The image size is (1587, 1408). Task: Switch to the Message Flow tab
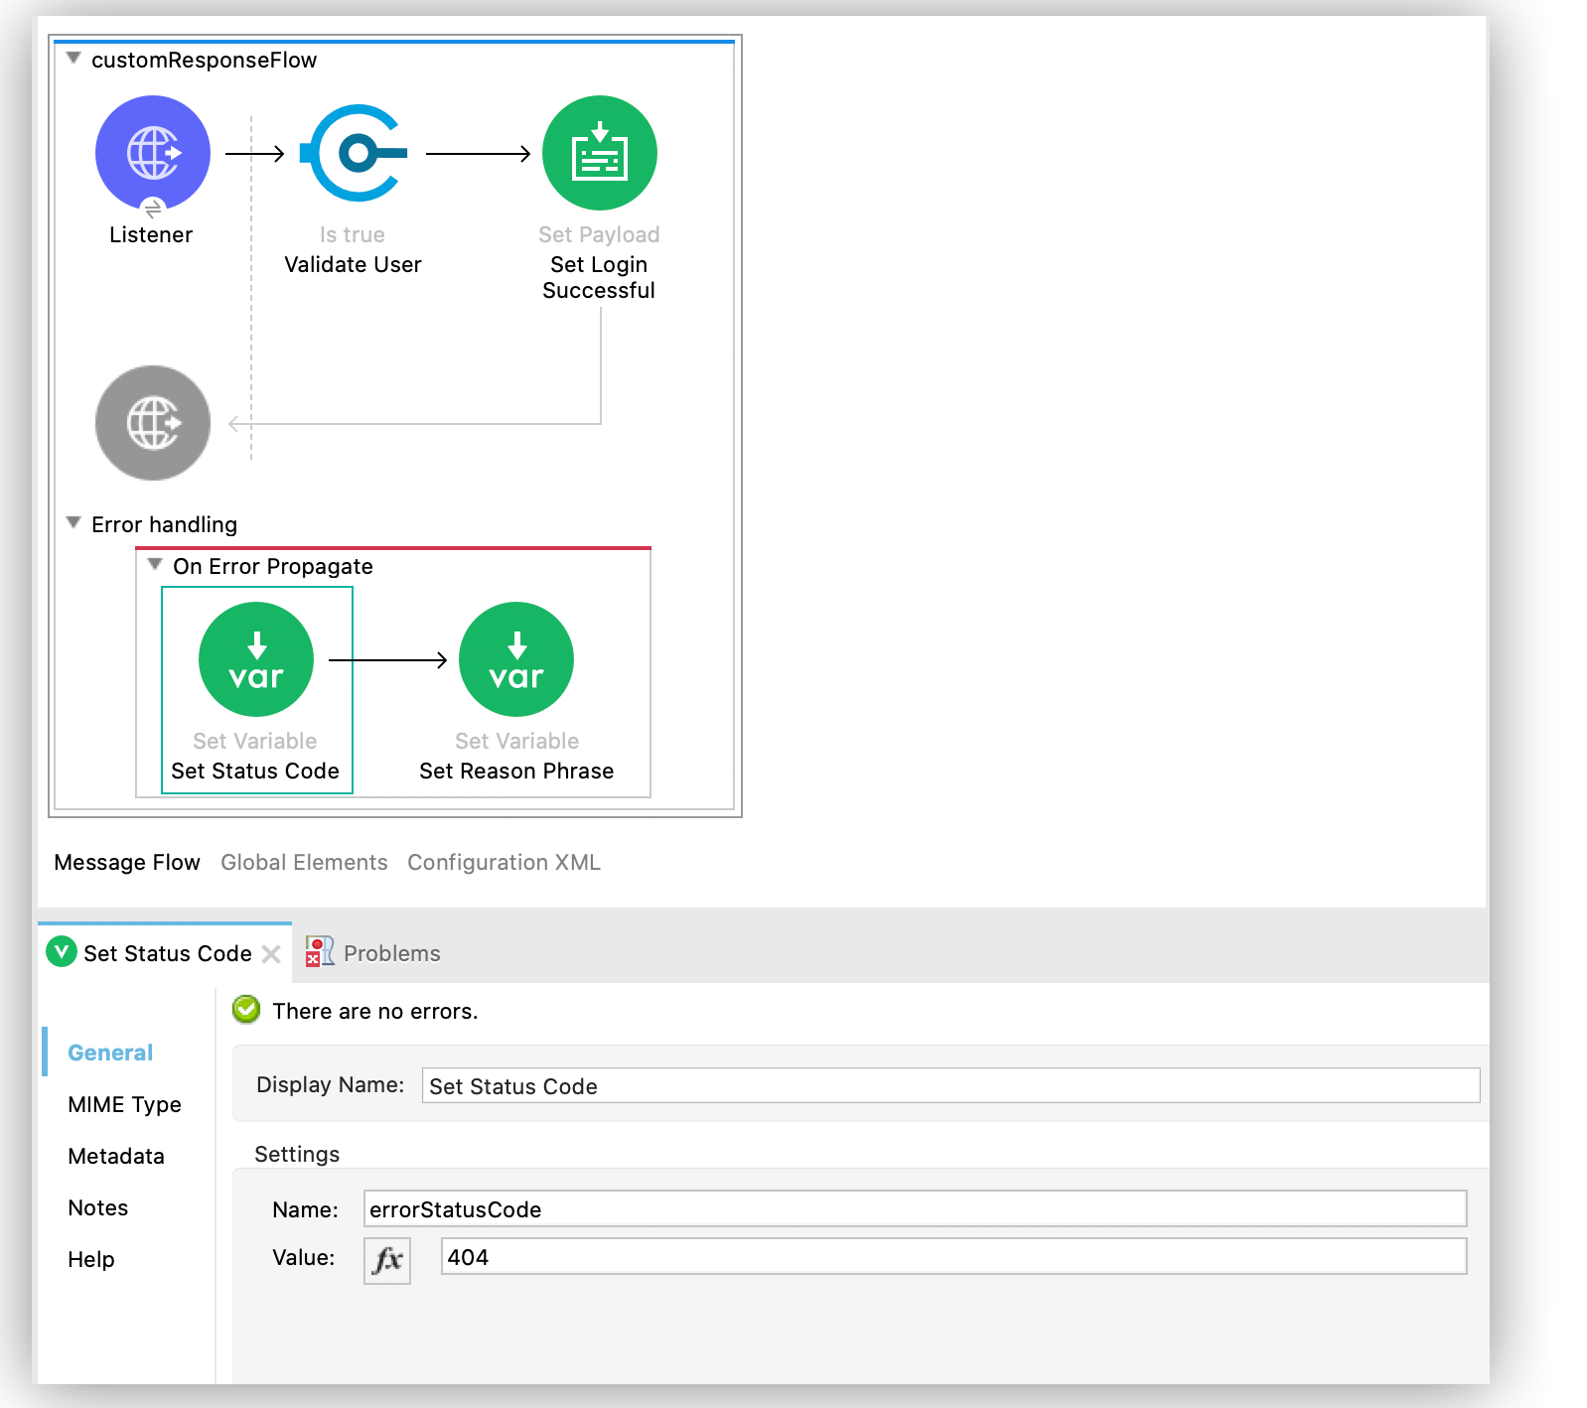127,862
